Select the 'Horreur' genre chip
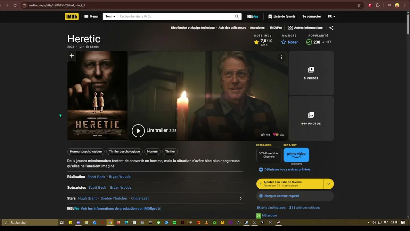 152,151
